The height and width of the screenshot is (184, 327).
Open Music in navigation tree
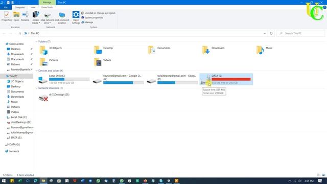pyautogui.click(x=14, y=102)
